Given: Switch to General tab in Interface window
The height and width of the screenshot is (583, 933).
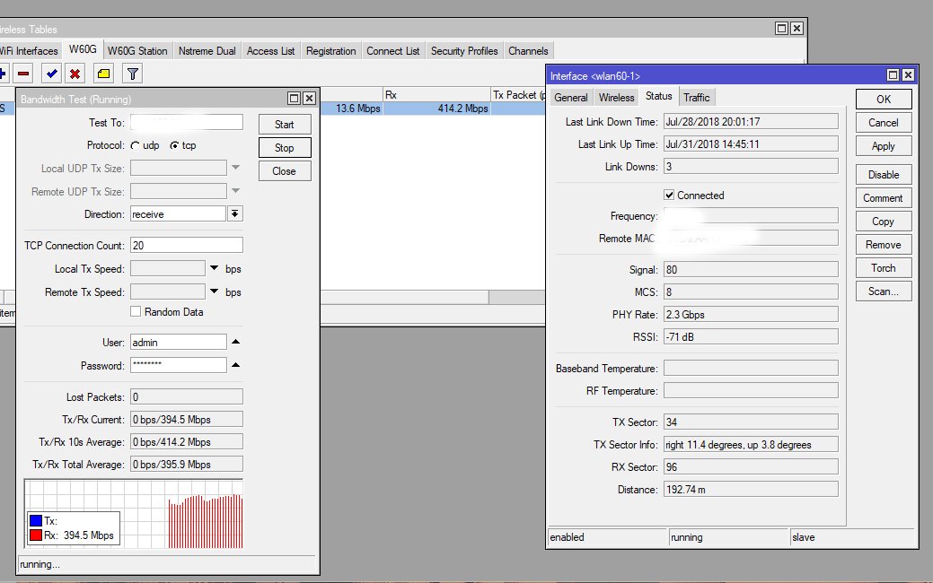Looking at the screenshot, I should tap(570, 98).
